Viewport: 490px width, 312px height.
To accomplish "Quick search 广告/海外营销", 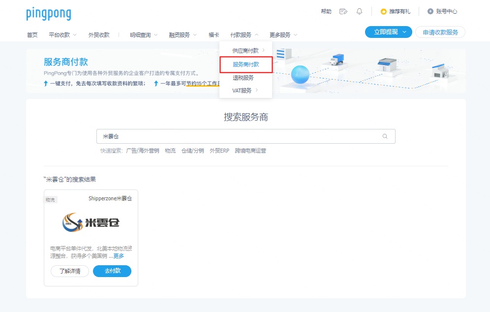I will click(x=143, y=151).
